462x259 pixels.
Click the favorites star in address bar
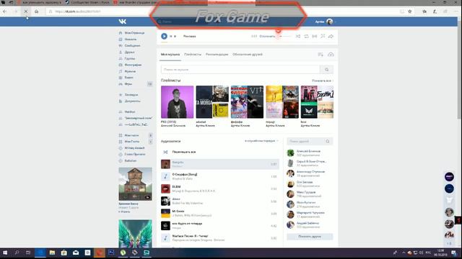point(409,12)
